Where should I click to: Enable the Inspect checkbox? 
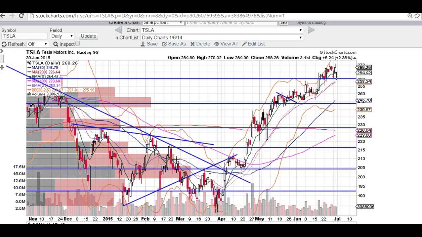[77, 43]
